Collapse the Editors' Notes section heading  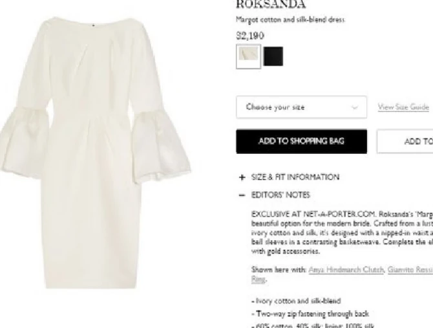(x=280, y=195)
